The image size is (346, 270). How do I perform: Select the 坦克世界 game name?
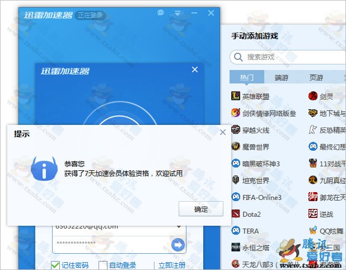point(255,180)
